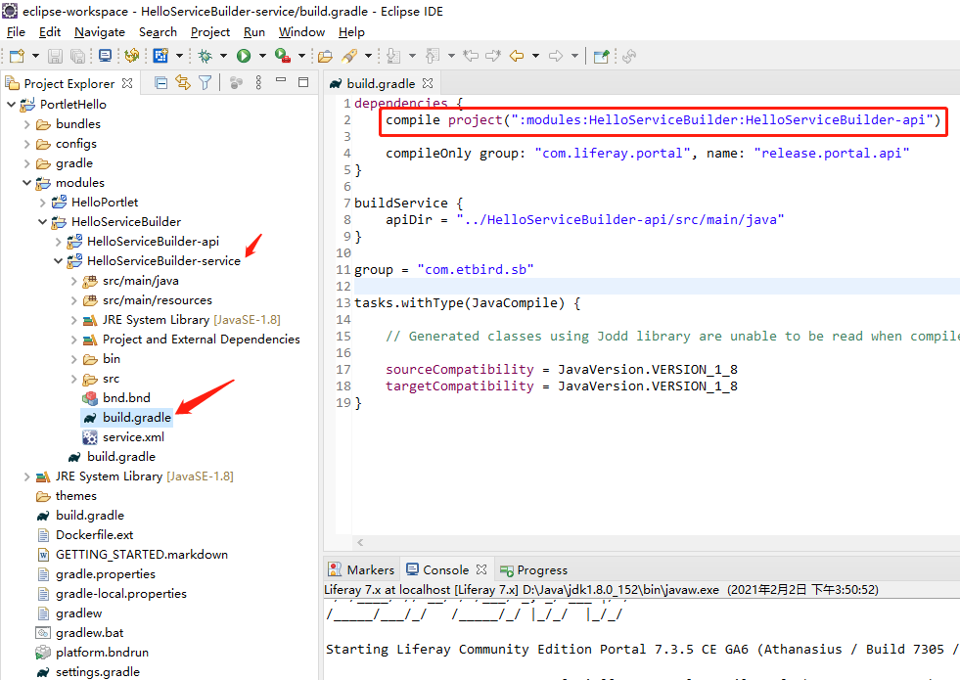The width and height of the screenshot is (960, 680).
Task: Expand src/main/java source folder
Action: (x=74, y=281)
